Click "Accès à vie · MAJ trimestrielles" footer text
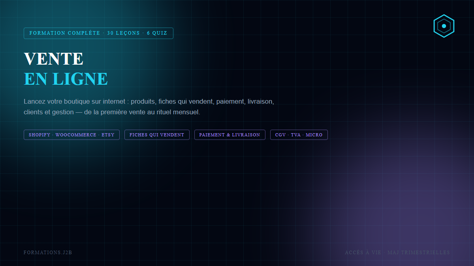Viewport: 474px width, 266px height. [x=397, y=253]
